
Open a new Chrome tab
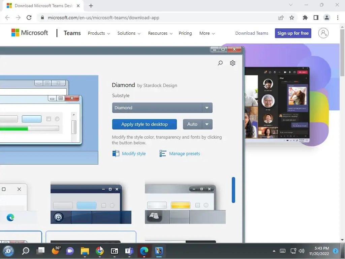click(91, 6)
